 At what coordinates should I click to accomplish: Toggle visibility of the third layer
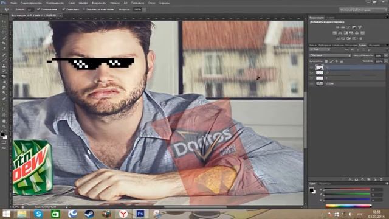click(x=312, y=78)
